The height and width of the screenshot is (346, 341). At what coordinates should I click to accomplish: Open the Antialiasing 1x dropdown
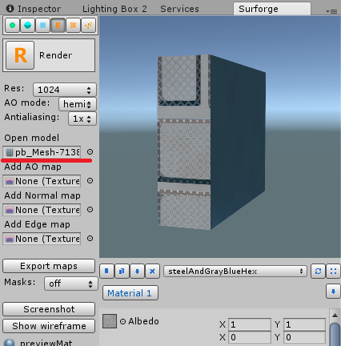click(82, 119)
